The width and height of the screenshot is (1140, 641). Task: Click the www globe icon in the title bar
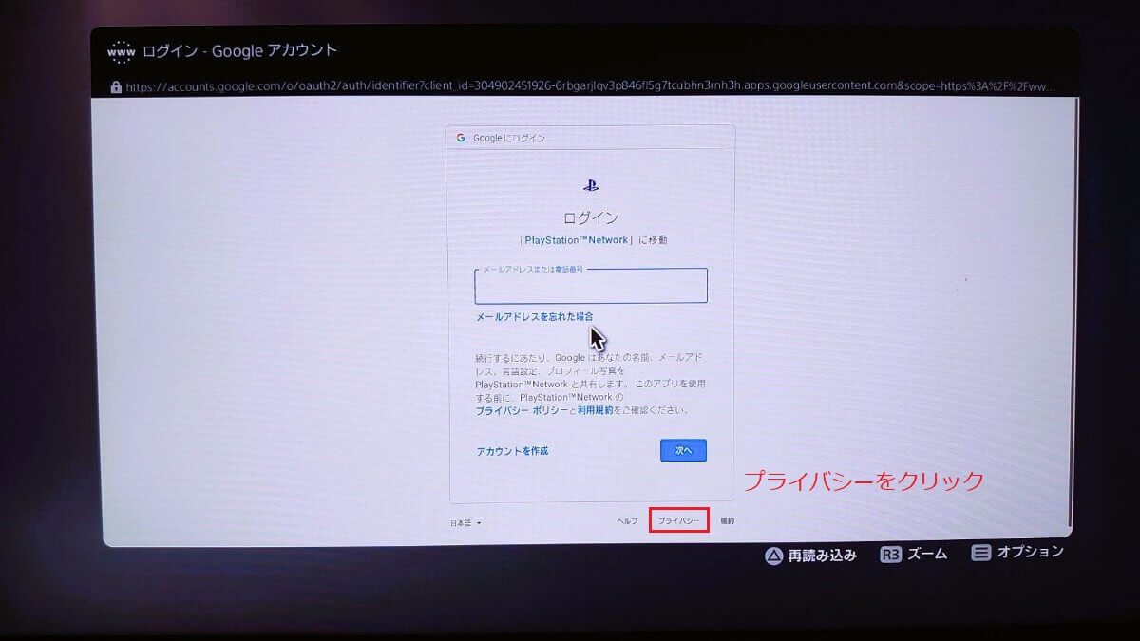(122, 52)
